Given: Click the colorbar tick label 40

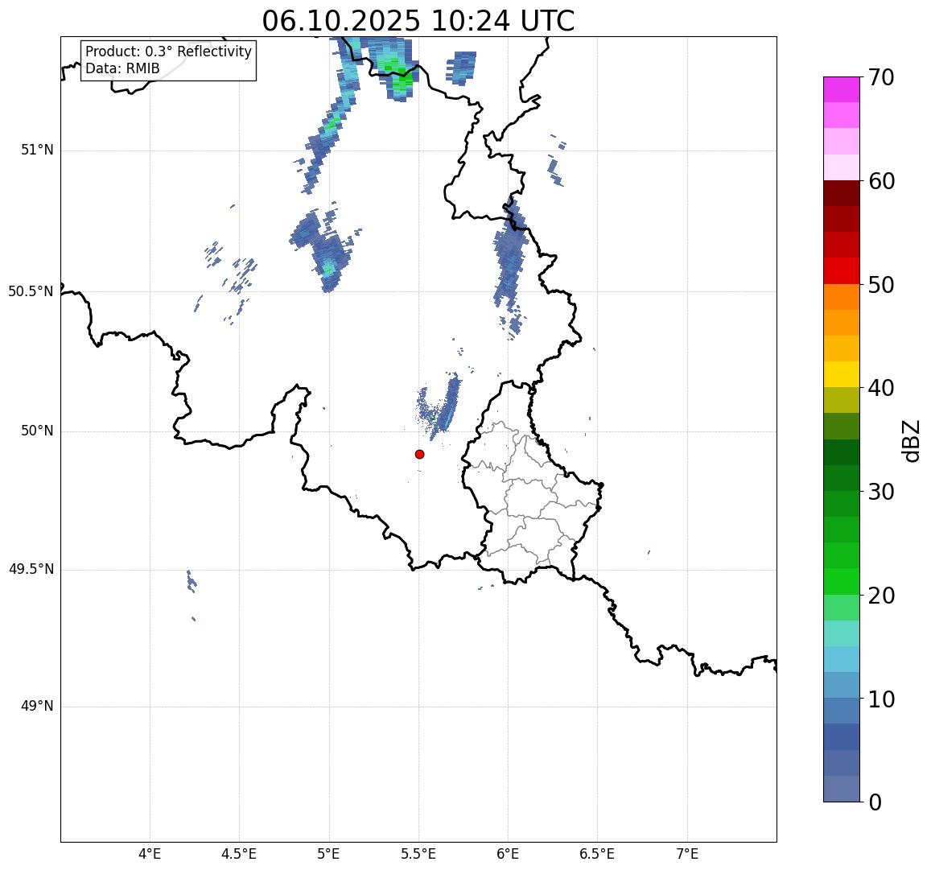Looking at the screenshot, I should 882,388.
